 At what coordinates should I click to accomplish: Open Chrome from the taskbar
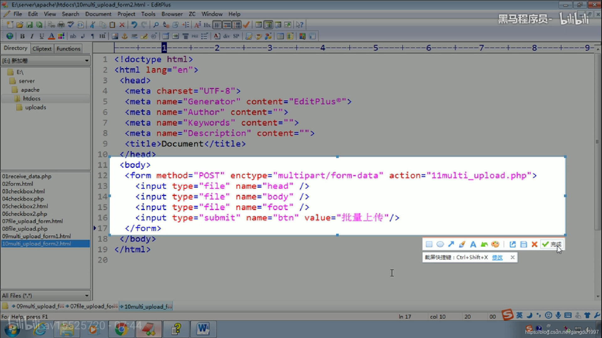121,329
